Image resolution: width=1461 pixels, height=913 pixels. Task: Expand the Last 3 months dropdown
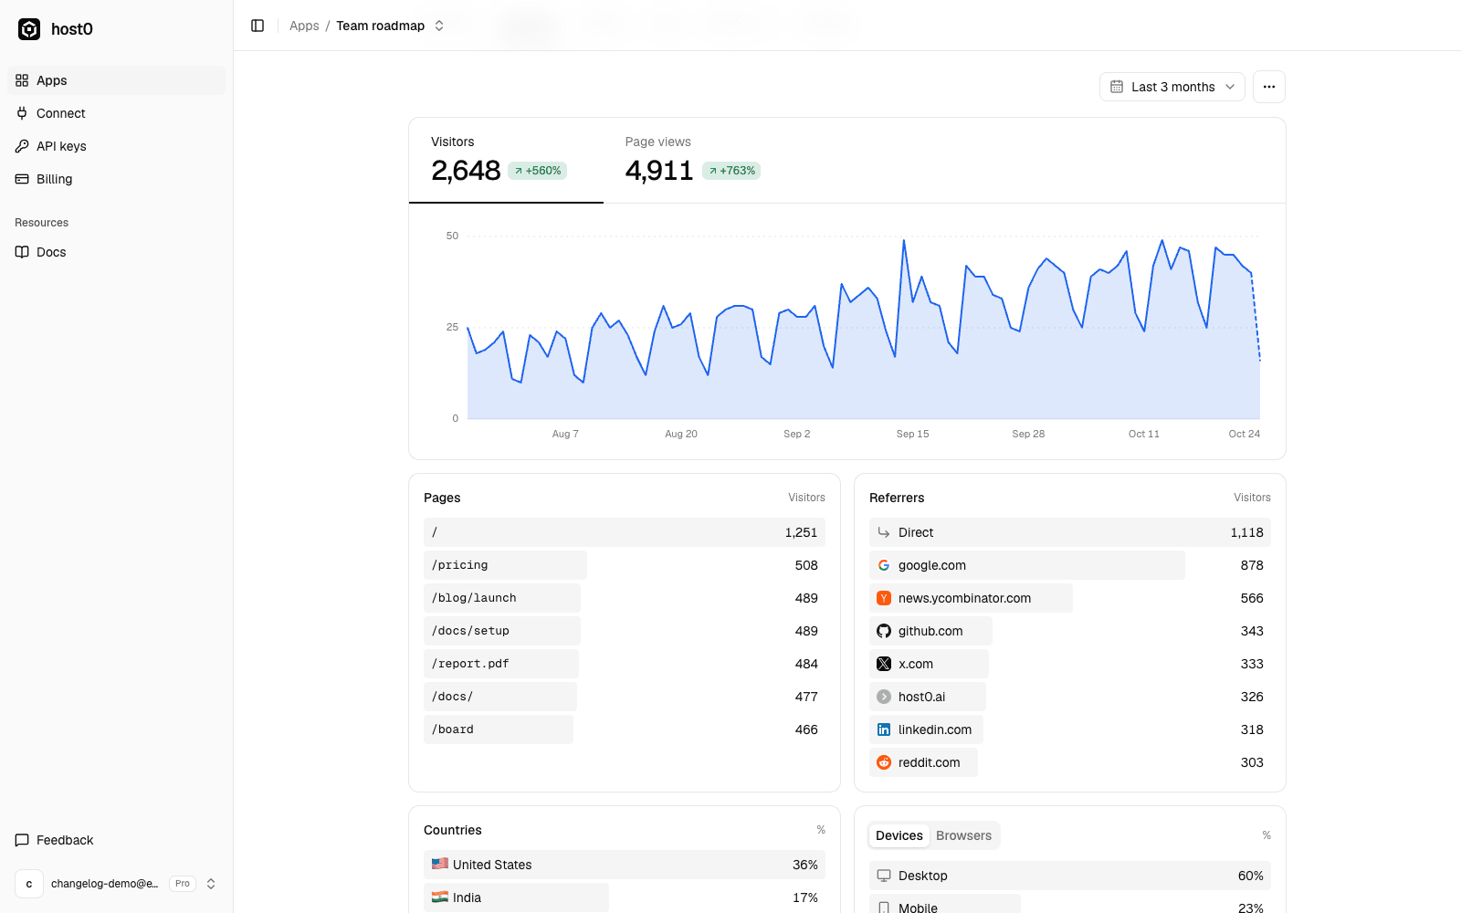pyautogui.click(x=1172, y=87)
